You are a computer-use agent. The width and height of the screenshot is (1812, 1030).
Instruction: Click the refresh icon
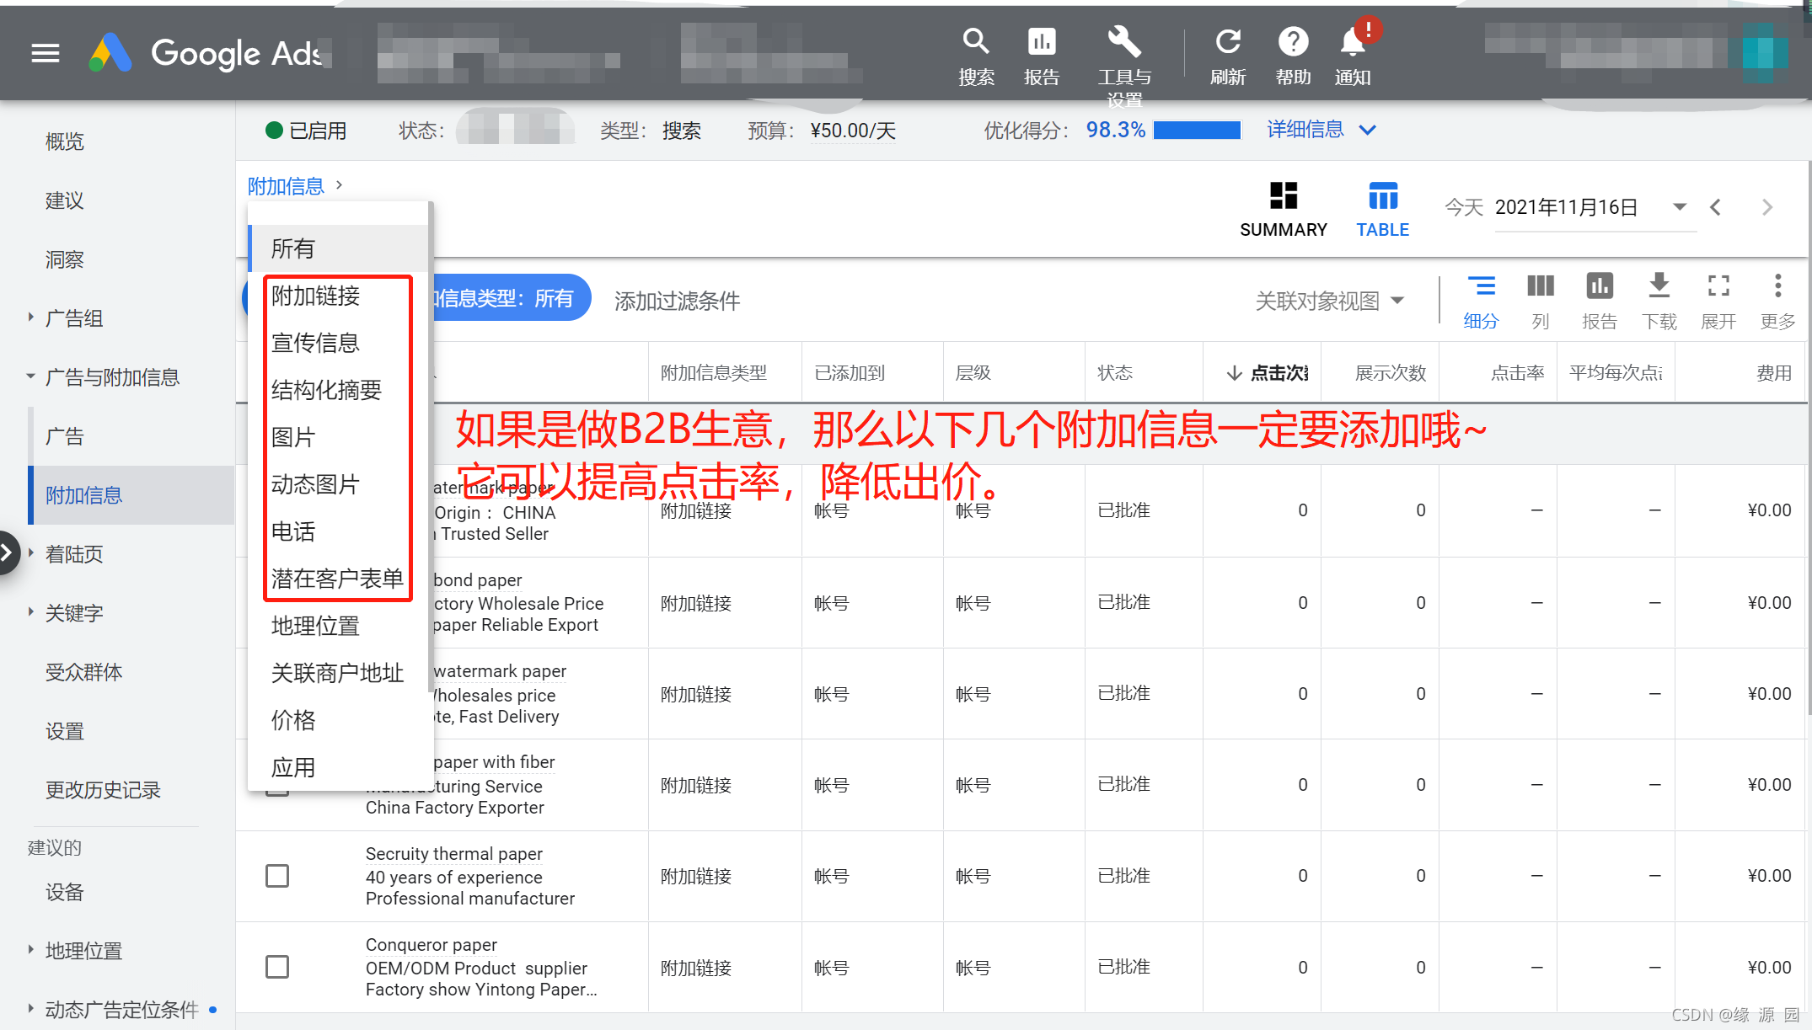1228,42
